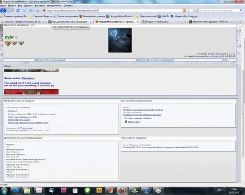Open the Опции link
Viewport: 245px width, 195px height.
[225, 60]
